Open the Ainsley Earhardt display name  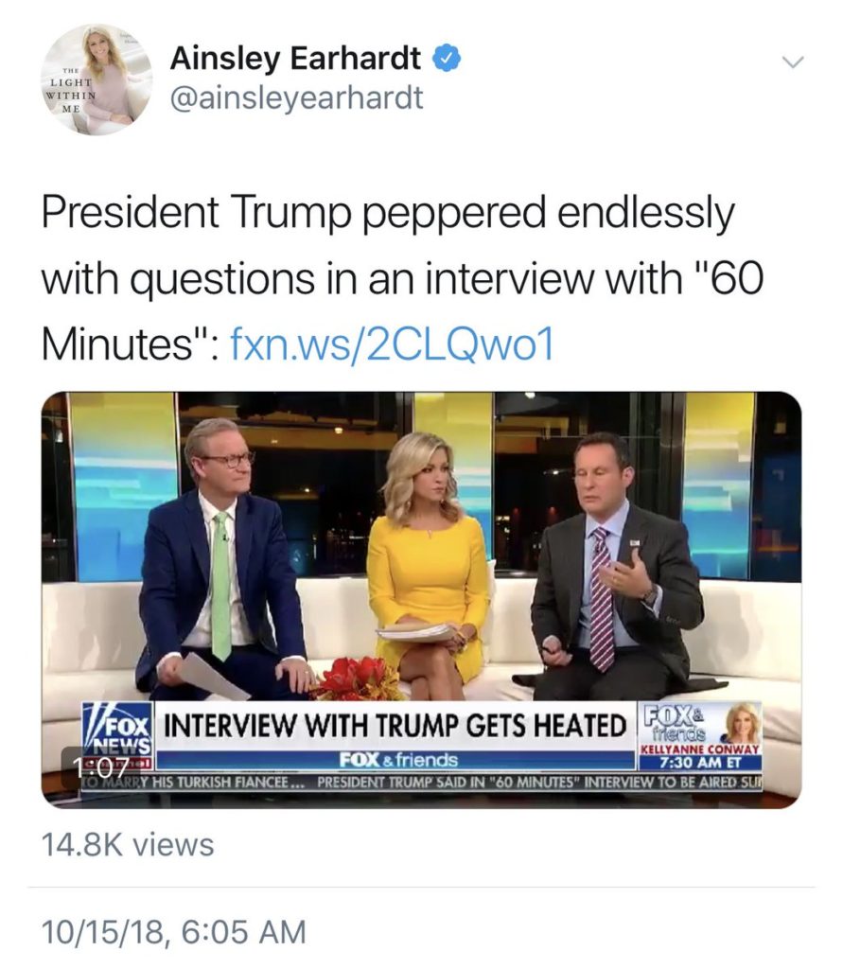coord(295,59)
